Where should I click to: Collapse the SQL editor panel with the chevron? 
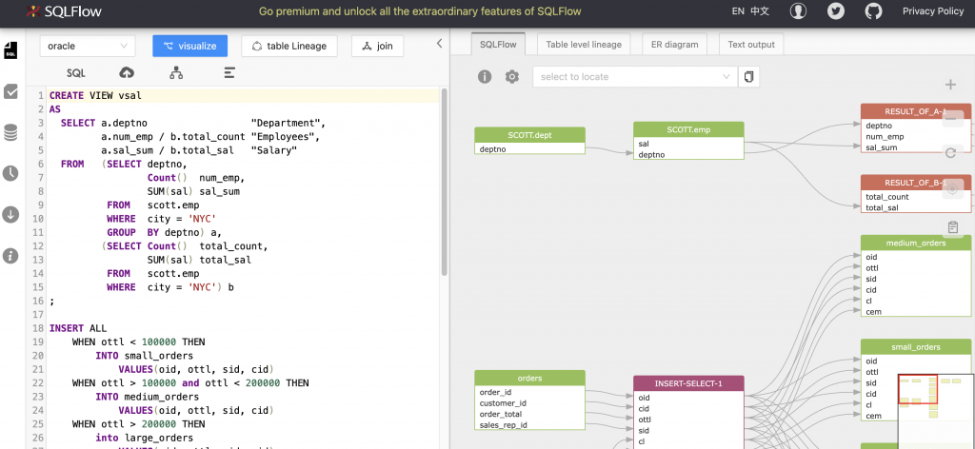439,44
